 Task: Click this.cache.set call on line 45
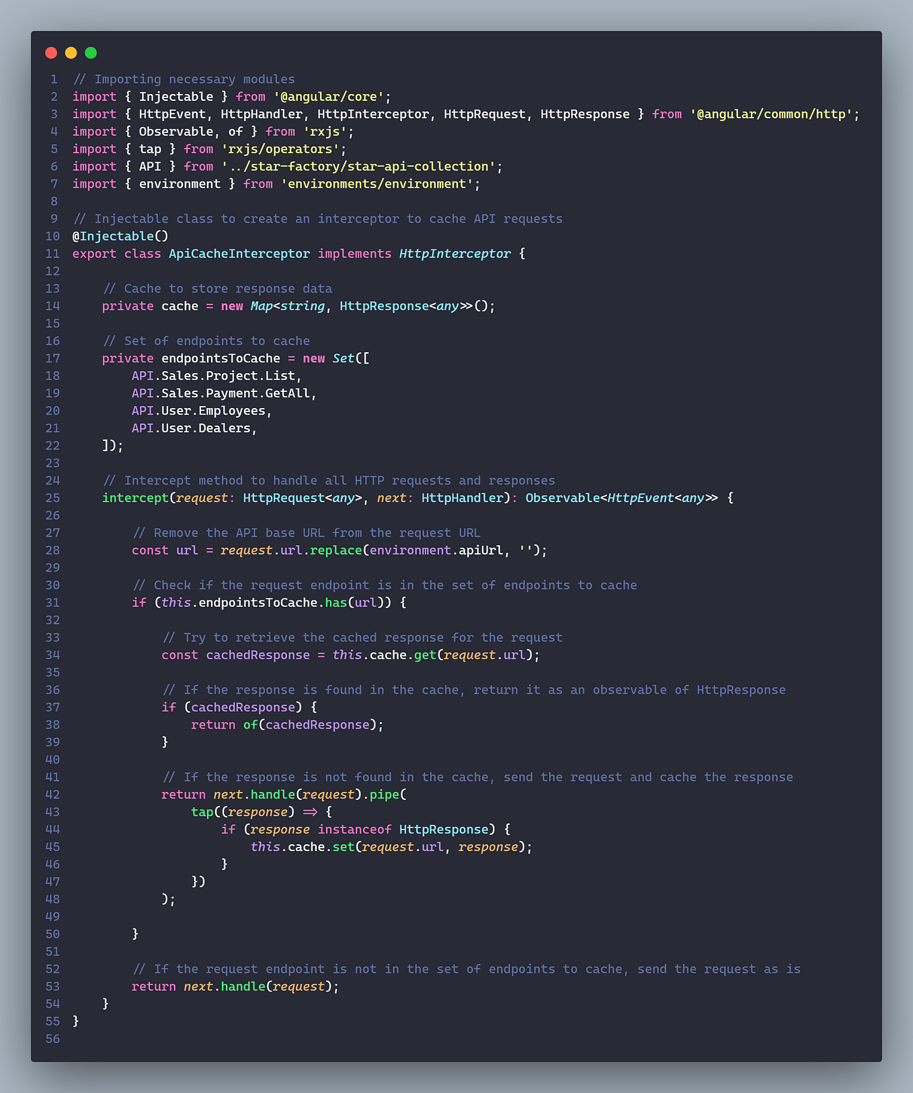coord(391,847)
